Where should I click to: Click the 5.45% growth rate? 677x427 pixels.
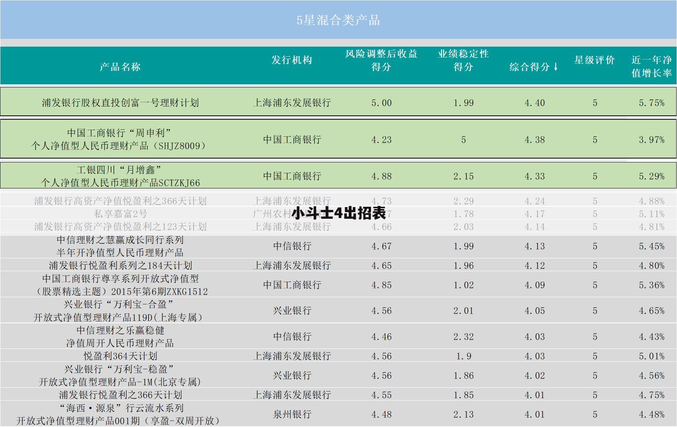coord(652,246)
